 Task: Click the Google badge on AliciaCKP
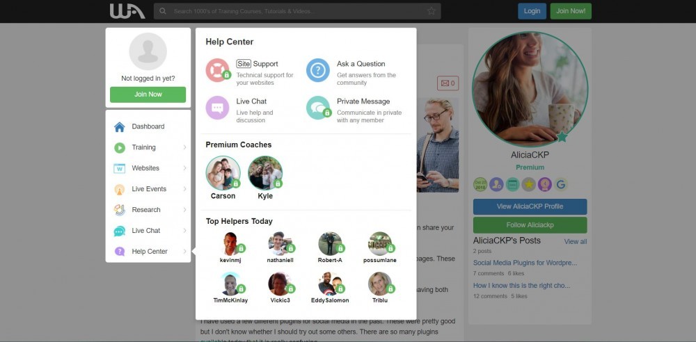(561, 184)
